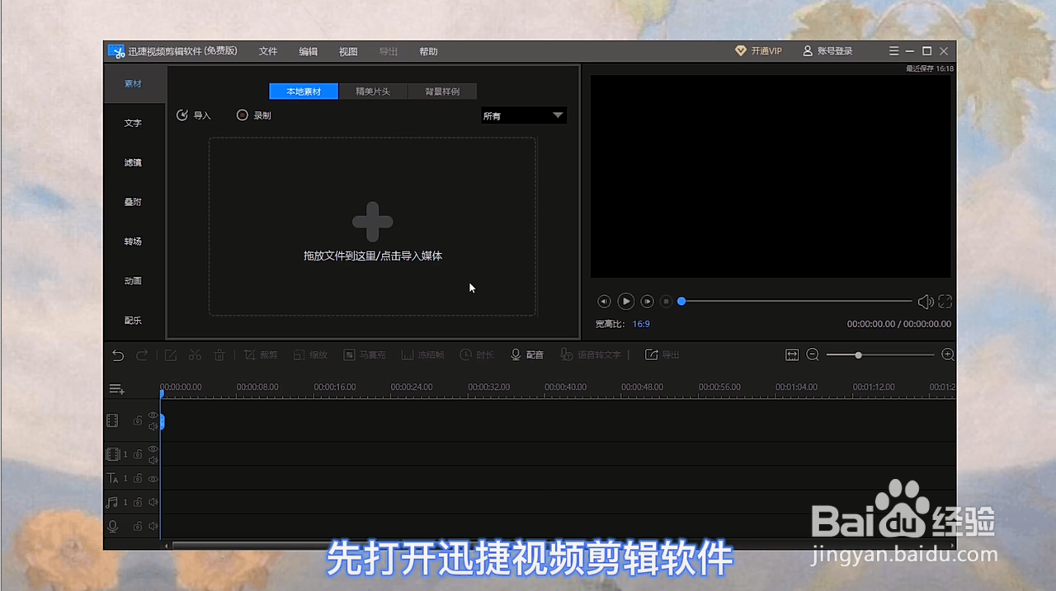
Task: Add a new track via track-add icon
Action: pos(116,387)
